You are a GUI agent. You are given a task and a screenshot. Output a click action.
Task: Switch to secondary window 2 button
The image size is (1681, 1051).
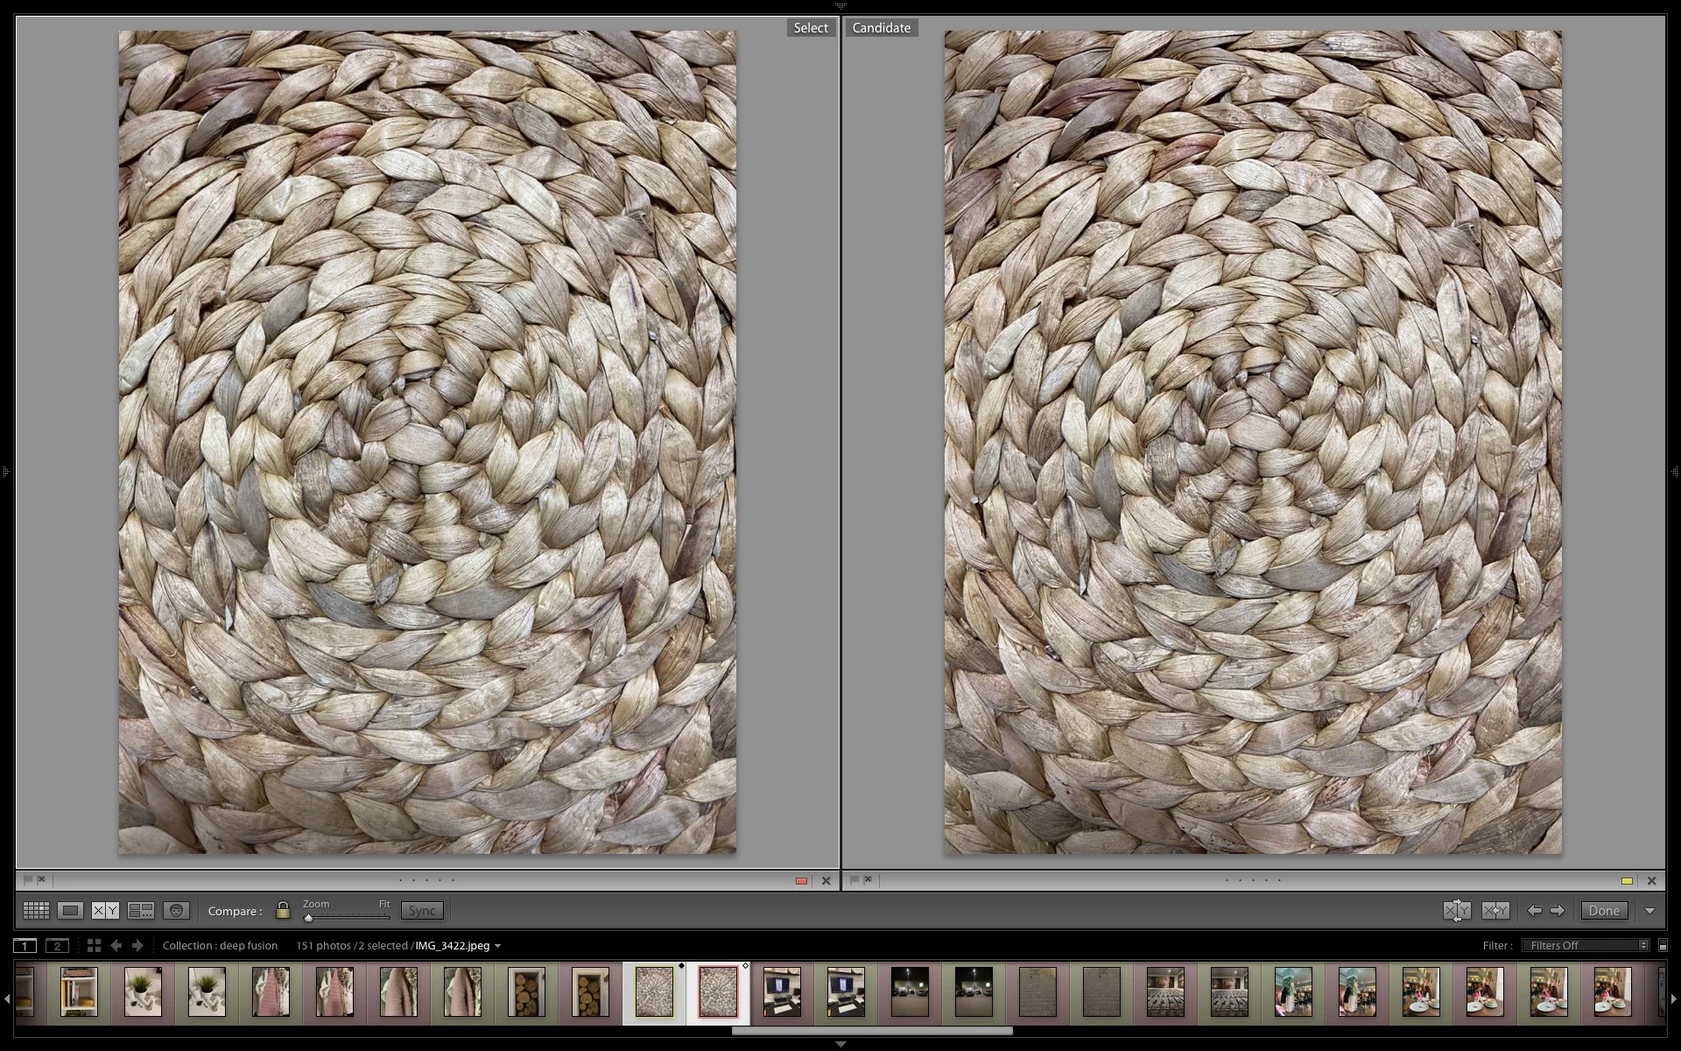click(x=57, y=945)
